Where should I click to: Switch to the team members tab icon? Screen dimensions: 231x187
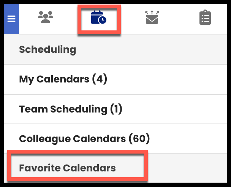click(x=46, y=17)
